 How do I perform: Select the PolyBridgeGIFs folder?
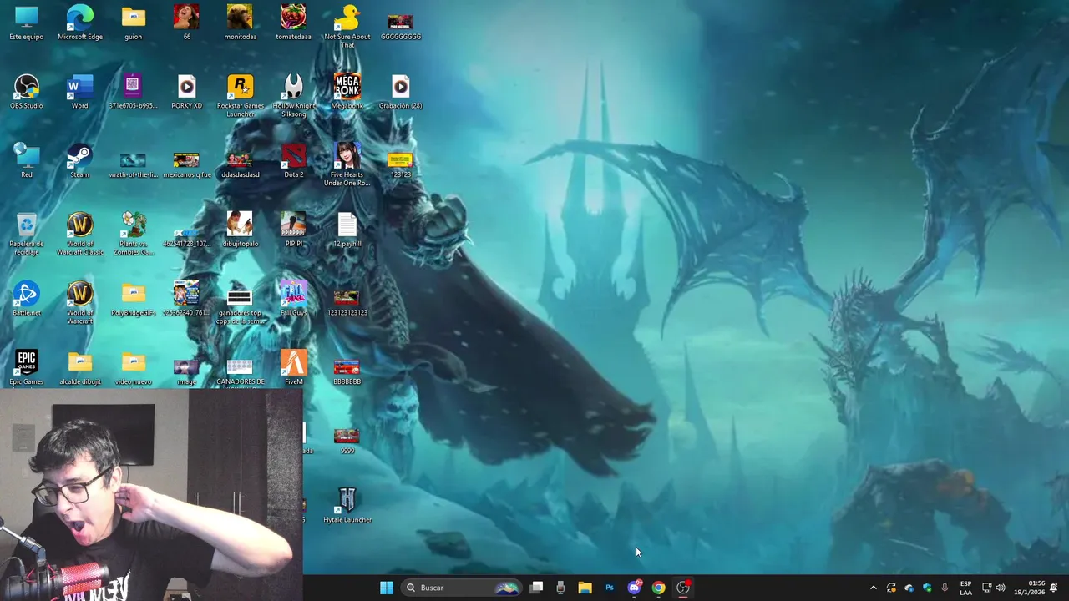133,299
